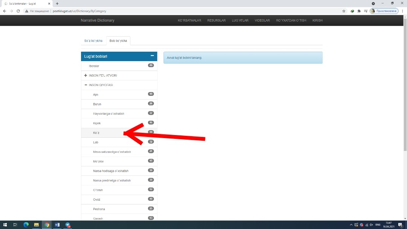Collapse the Lug'at boblari panel with minus
The image size is (407, 229).
pyautogui.click(x=152, y=56)
